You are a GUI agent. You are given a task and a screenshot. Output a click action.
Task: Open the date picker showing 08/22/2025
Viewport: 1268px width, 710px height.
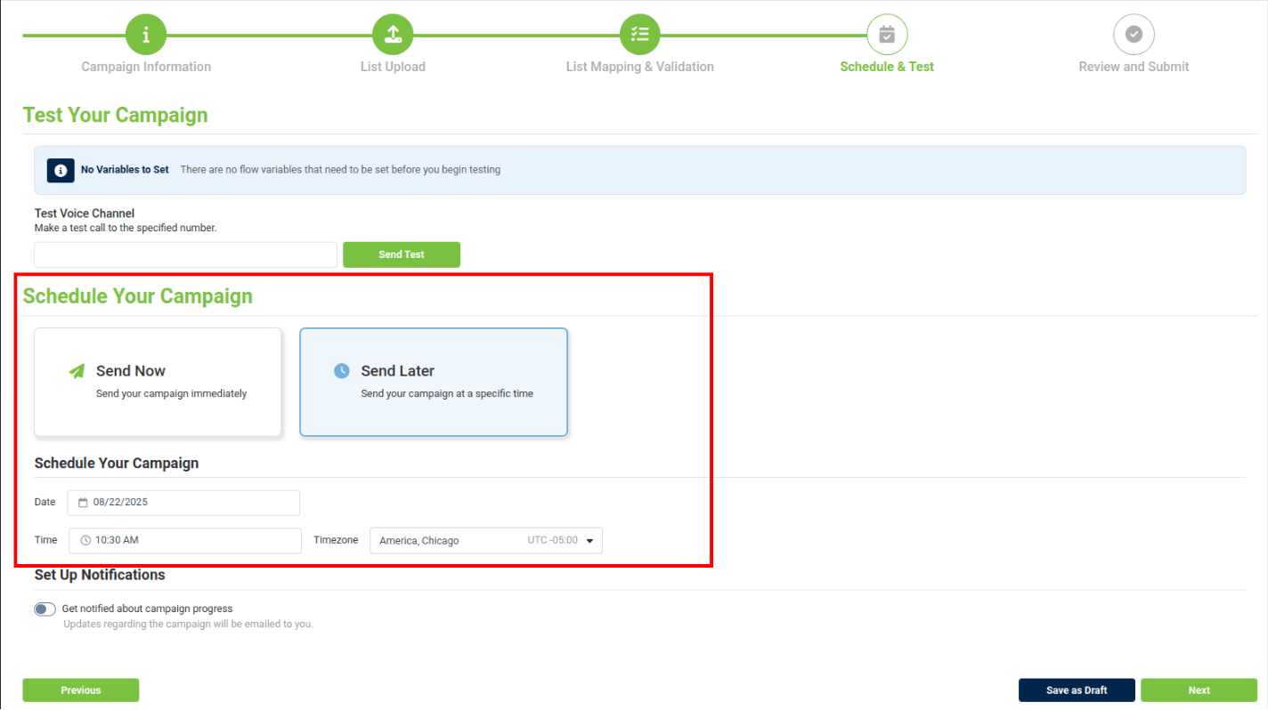pos(183,503)
